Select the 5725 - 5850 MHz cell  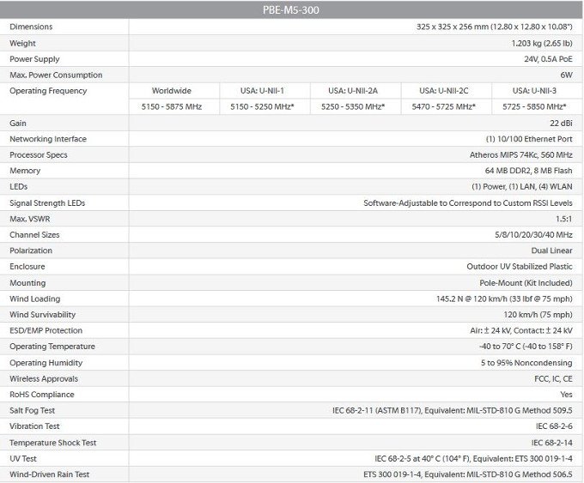[x=534, y=106]
